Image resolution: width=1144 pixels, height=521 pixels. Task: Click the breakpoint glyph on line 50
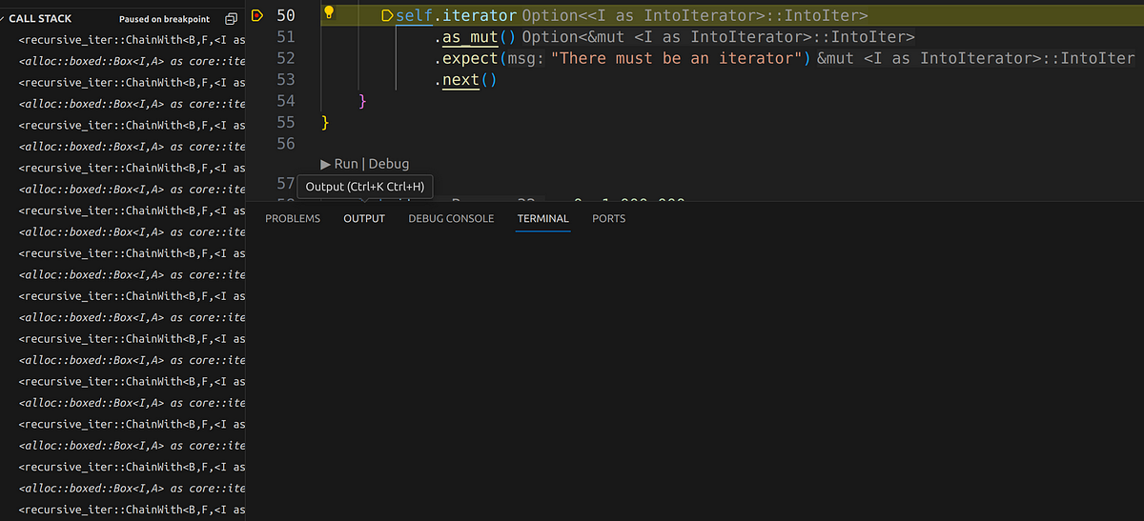tap(256, 15)
